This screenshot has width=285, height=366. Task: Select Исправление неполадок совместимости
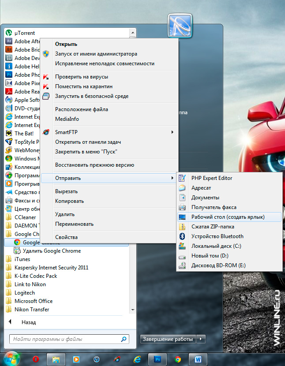tap(109, 63)
